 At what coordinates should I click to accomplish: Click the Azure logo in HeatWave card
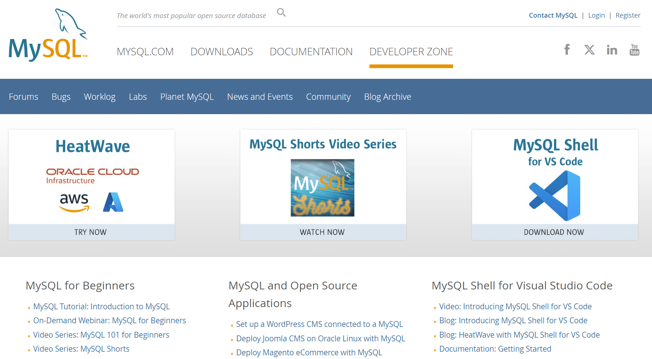113,202
